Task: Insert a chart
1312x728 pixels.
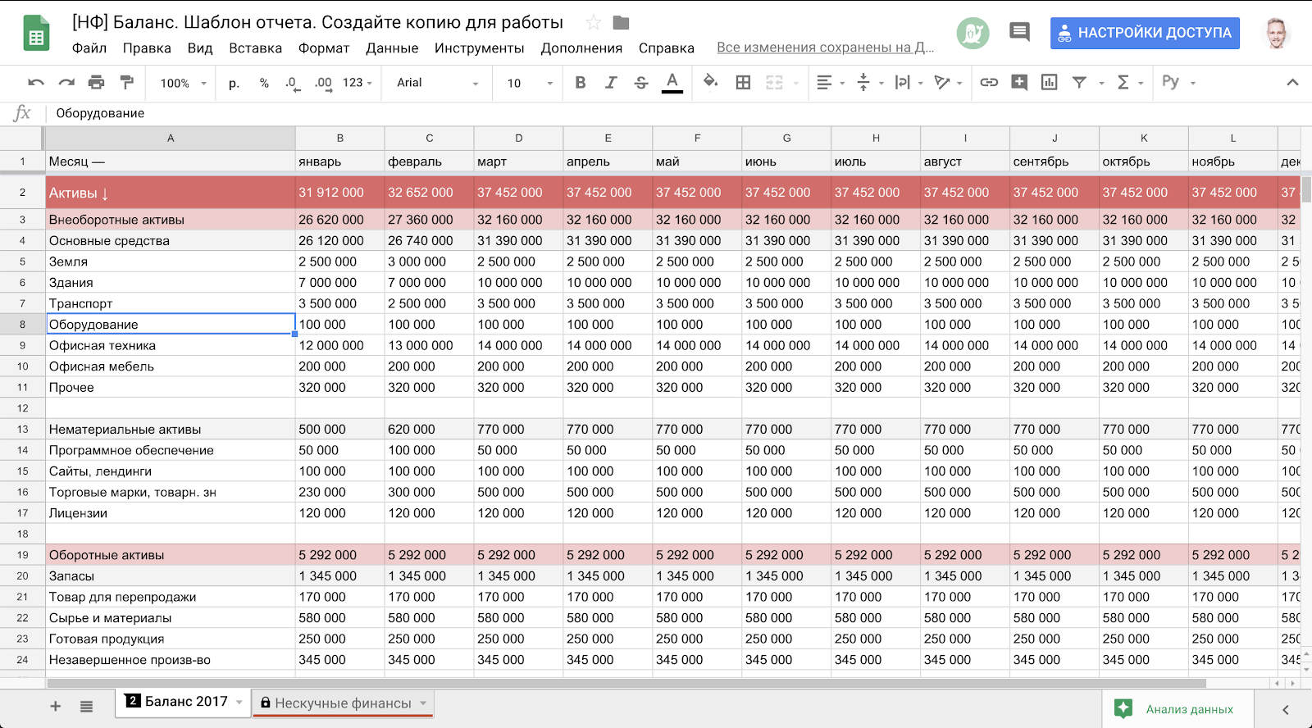Action: [x=1049, y=83]
